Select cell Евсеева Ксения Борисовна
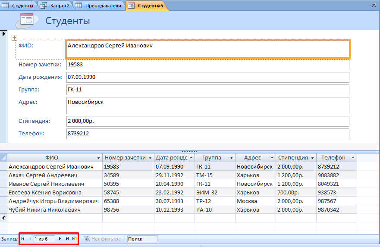 [55, 193]
